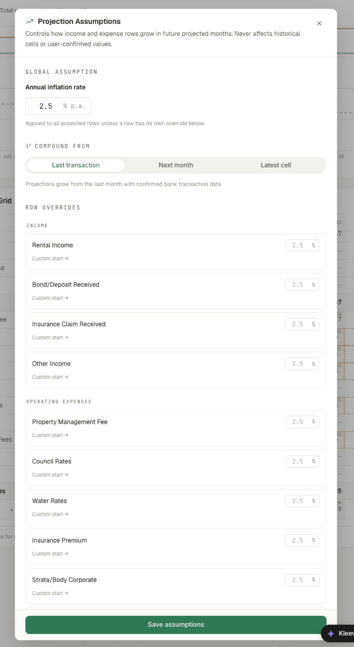The width and height of the screenshot is (354, 647).
Task: Click the Other Income row label
Action: (x=51, y=364)
